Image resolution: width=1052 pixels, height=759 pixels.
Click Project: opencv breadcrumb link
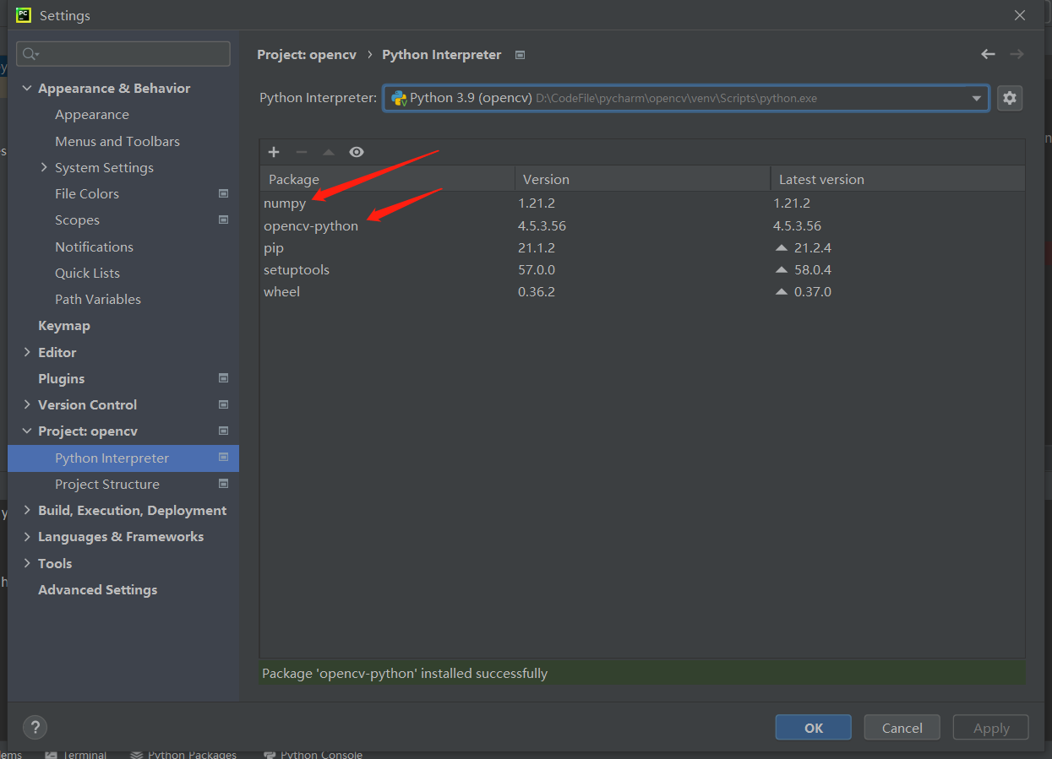click(x=307, y=55)
